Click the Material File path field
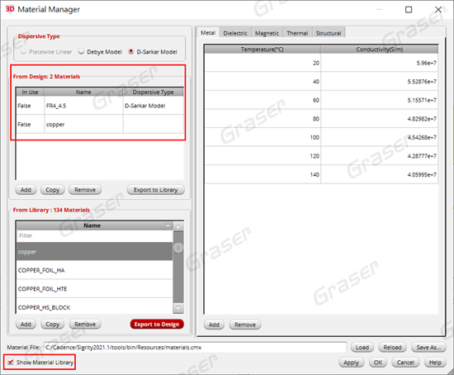Image resolution: width=454 pixels, height=375 pixels. [x=195, y=347]
